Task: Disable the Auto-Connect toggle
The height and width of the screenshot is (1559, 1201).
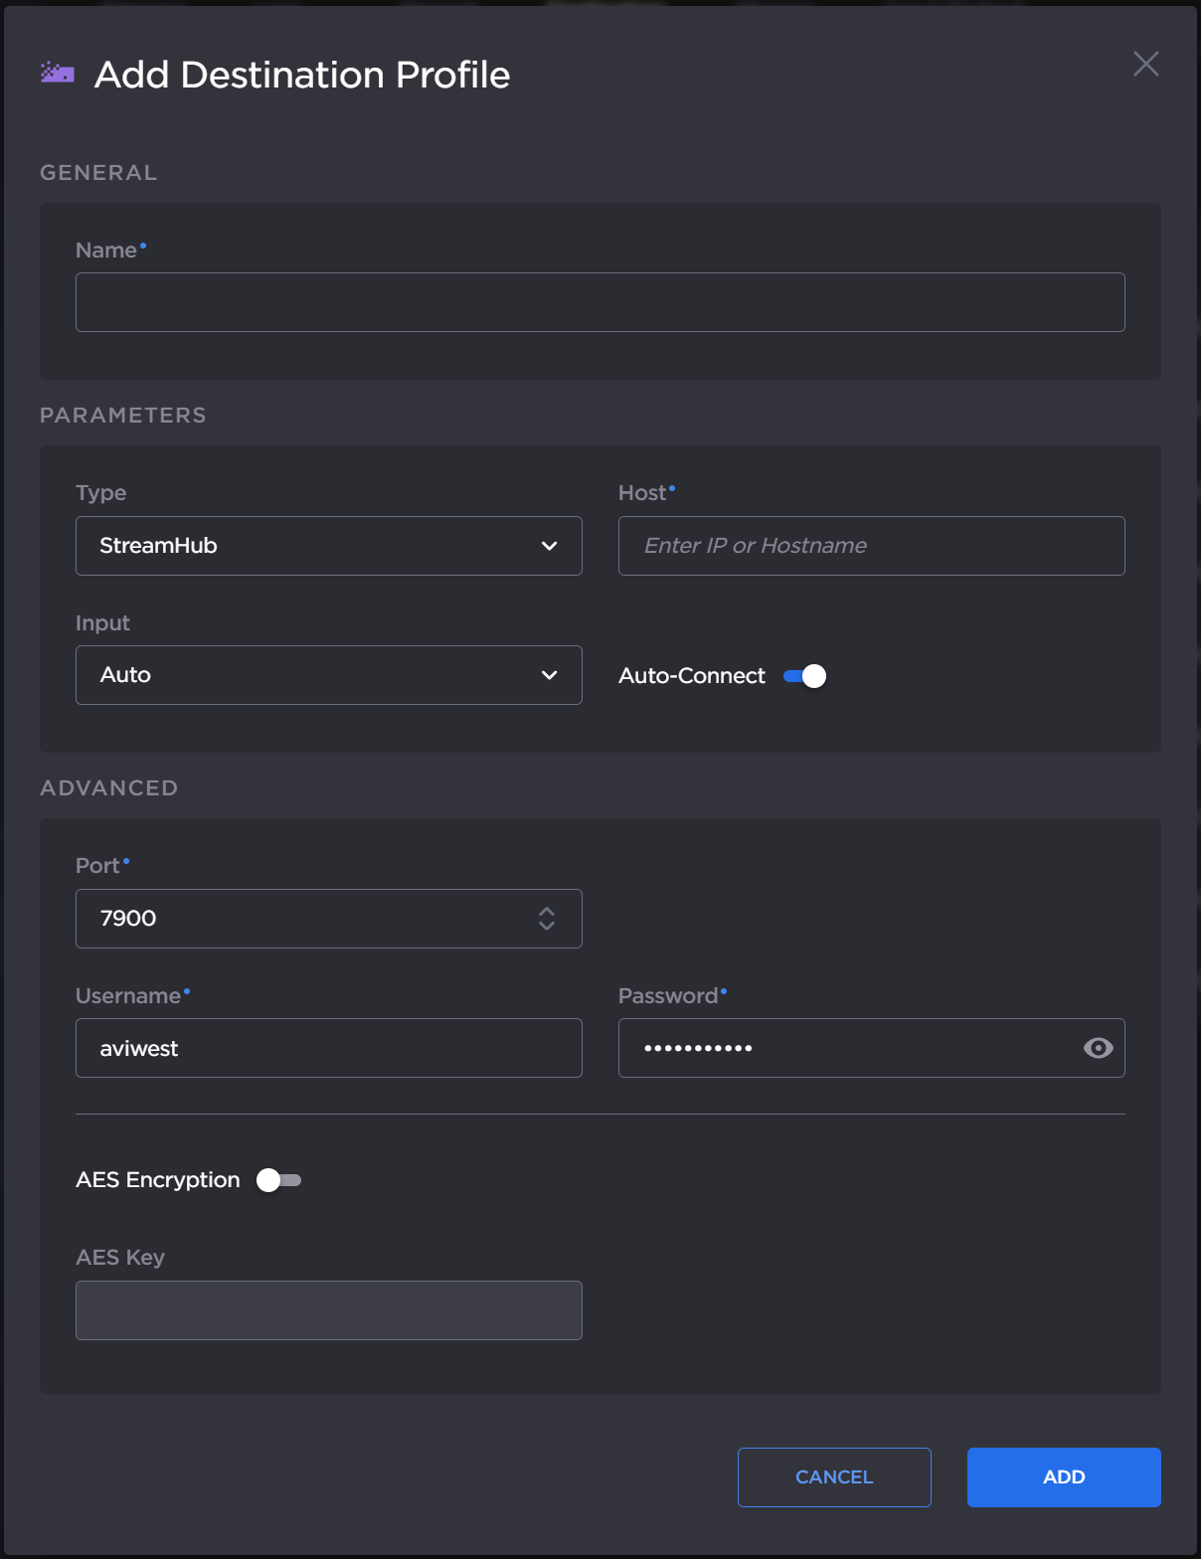Action: 805,676
